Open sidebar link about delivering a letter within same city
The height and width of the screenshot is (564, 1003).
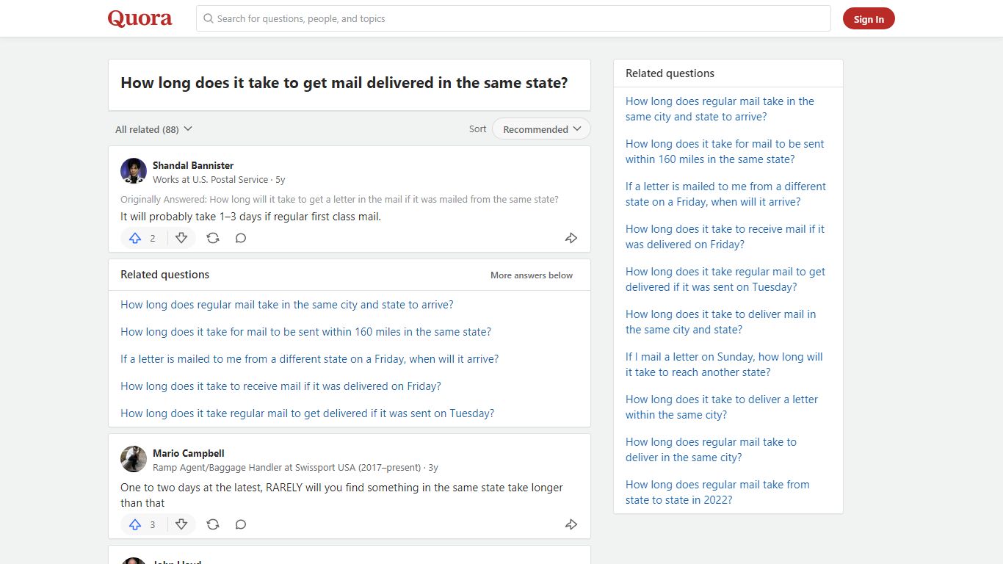(722, 407)
